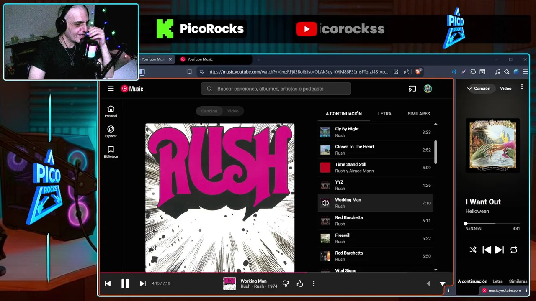Expand Canción chevron in side panel
The width and height of the screenshot is (536, 301).
tap(469, 89)
